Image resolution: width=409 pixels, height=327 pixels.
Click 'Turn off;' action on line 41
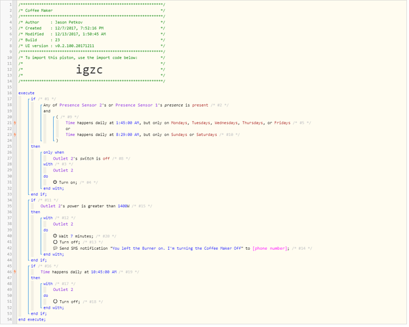click(69, 242)
